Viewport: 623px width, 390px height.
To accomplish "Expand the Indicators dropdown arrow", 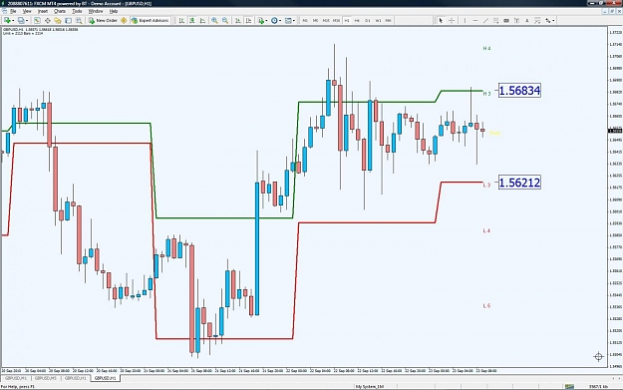I will pyautogui.click(x=266, y=20).
